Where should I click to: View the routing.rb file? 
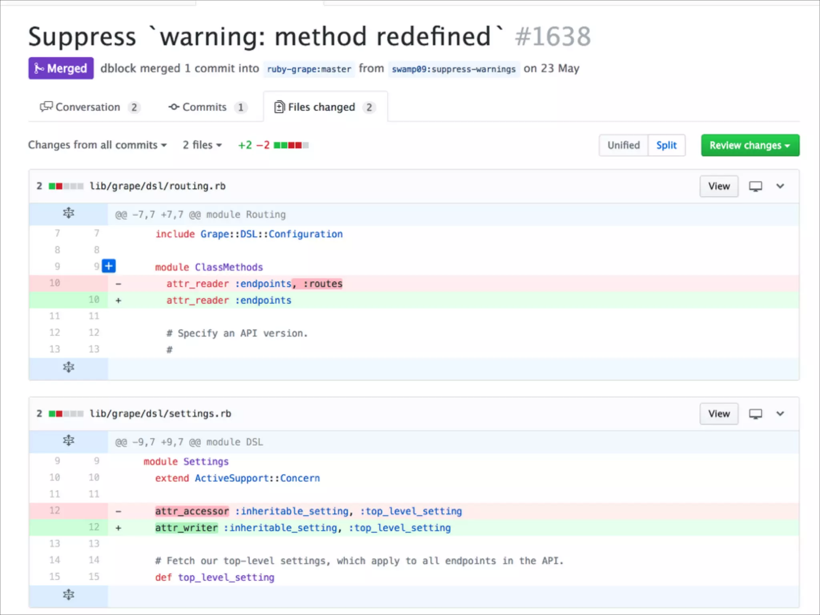719,186
